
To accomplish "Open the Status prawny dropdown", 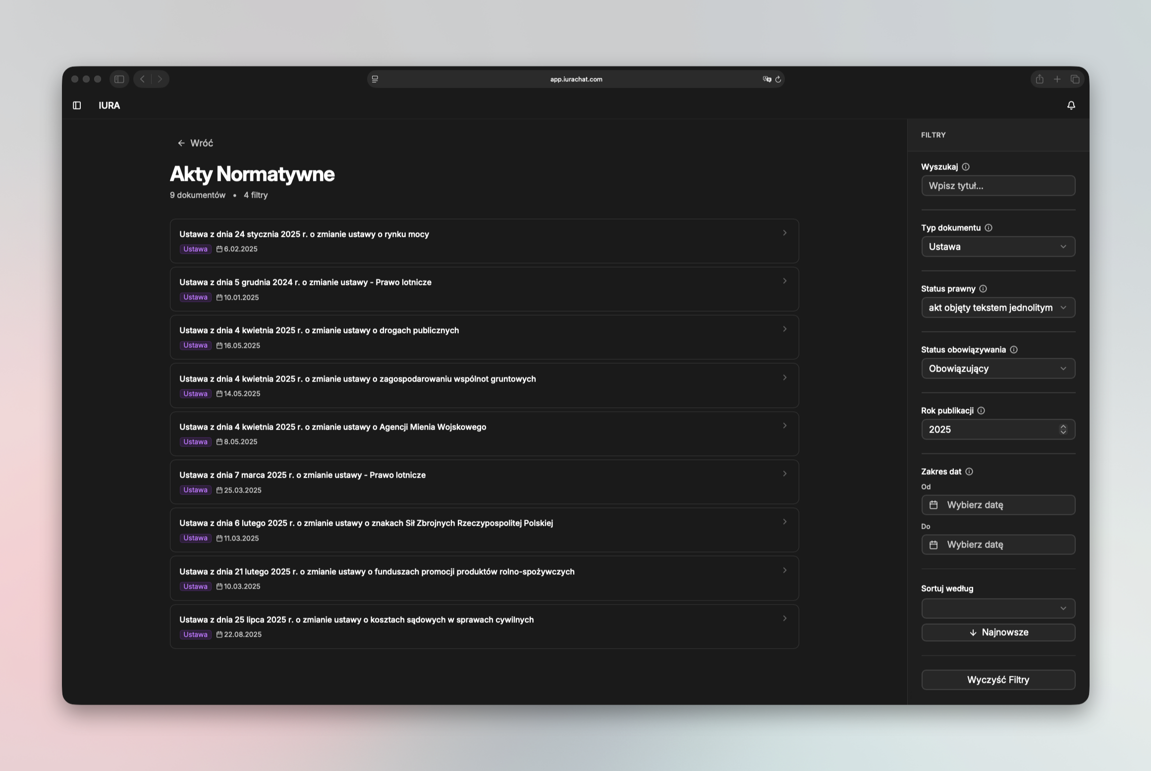I will point(998,307).
